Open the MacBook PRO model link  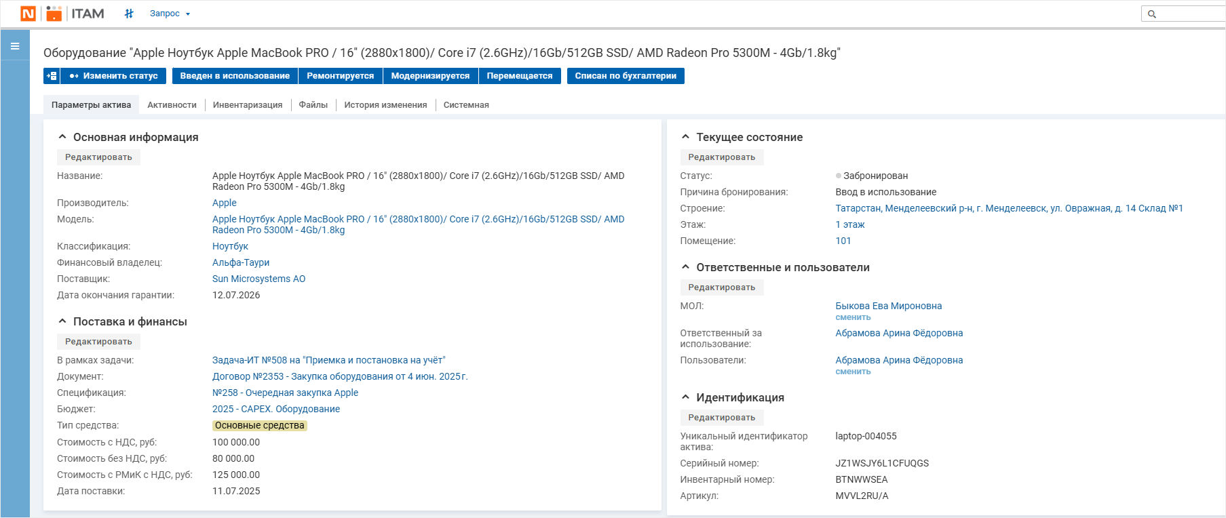pyautogui.click(x=418, y=224)
